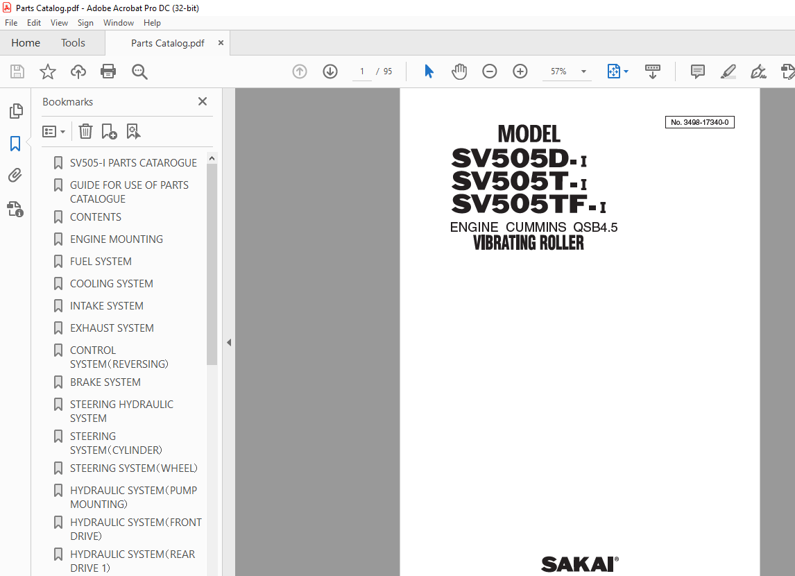Go to previous page arrow
Viewport: 795px width, 576px height.
pos(300,71)
